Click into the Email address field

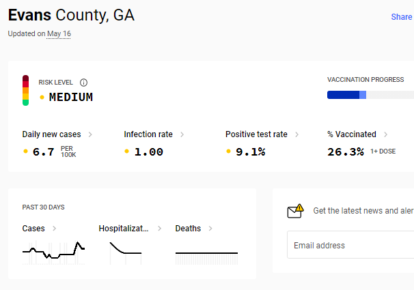click(350, 245)
